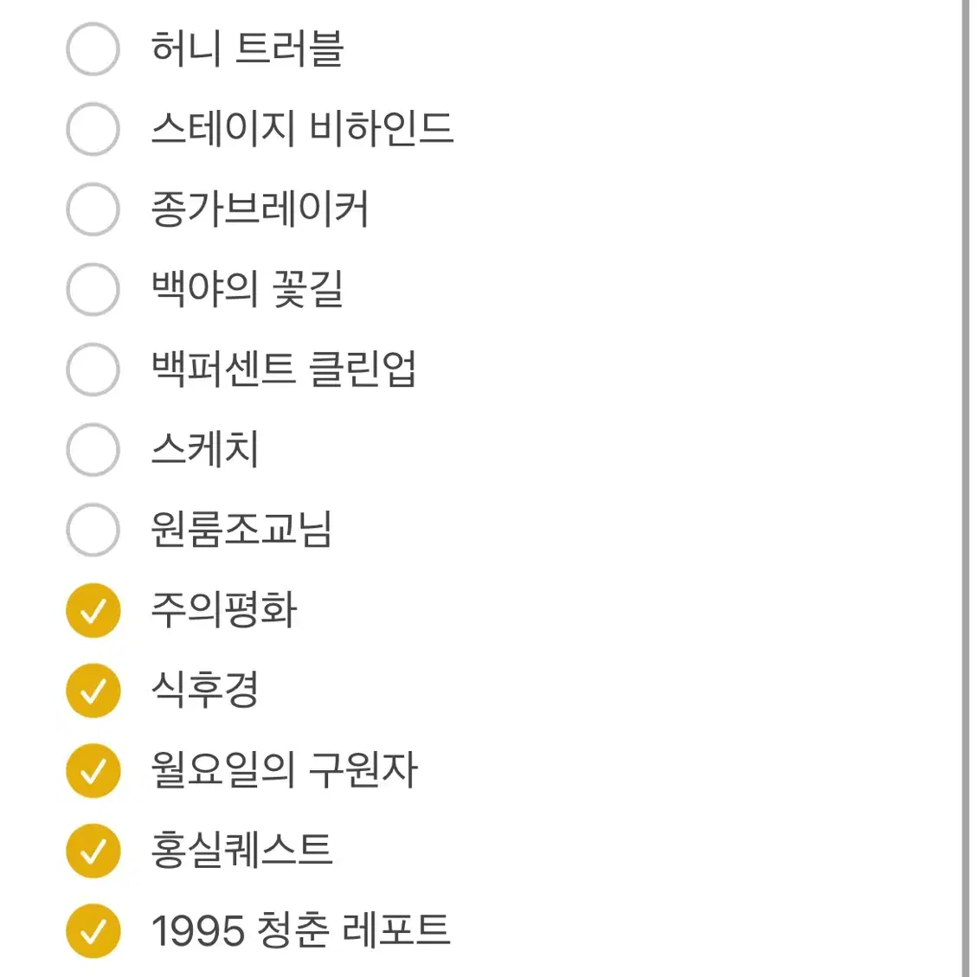
Task: Uncheck the 식후경 checkbox
Action: pyautogui.click(x=93, y=689)
